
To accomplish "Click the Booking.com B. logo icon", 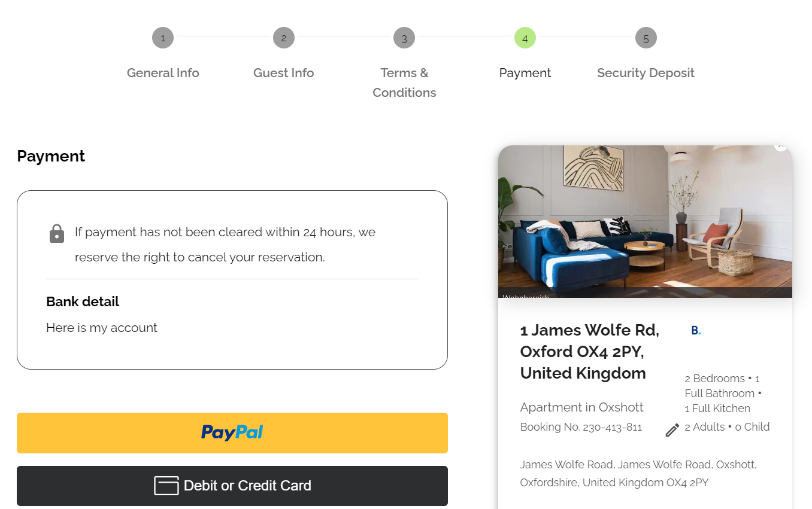I will [695, 330].
